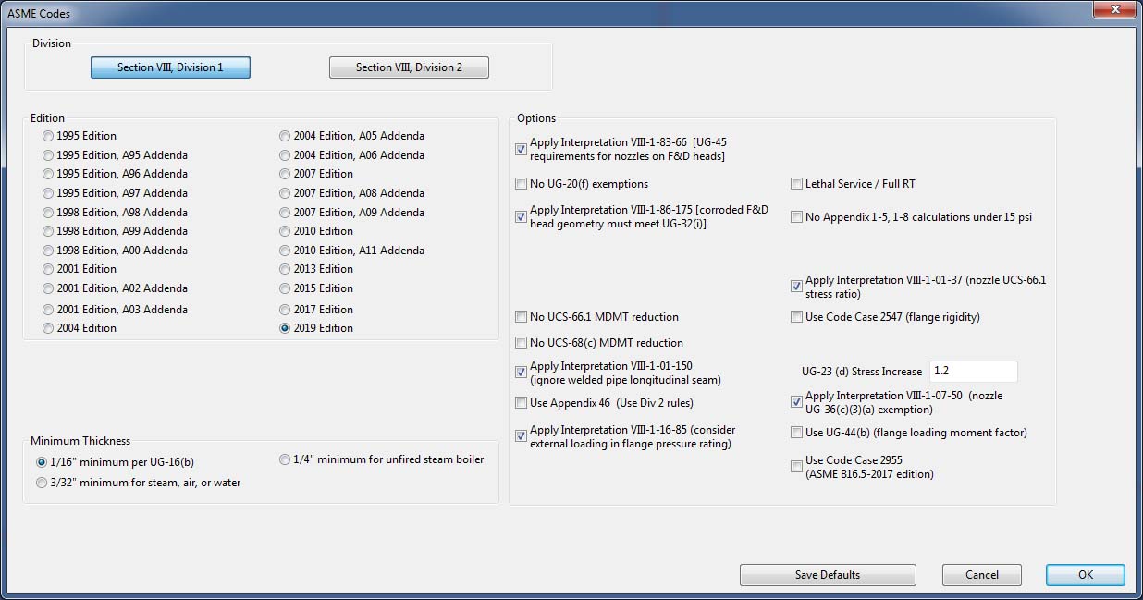Select 1998 Edition, A00 Addenda
The height and width of the screenshot is (600, 1143).
click(48, 251)
